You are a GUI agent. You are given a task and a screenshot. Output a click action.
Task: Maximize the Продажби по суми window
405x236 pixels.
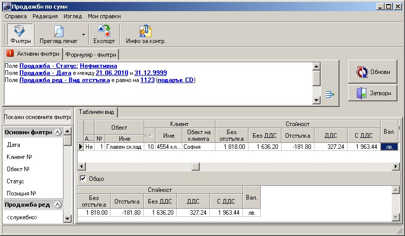coord(388,7)
